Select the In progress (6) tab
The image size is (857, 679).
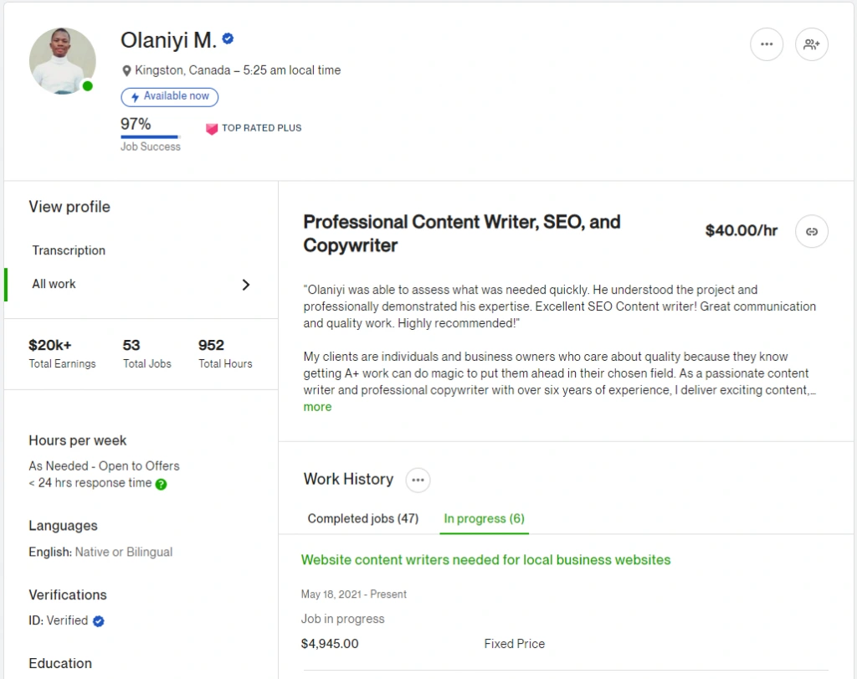[x=484, y=518]
